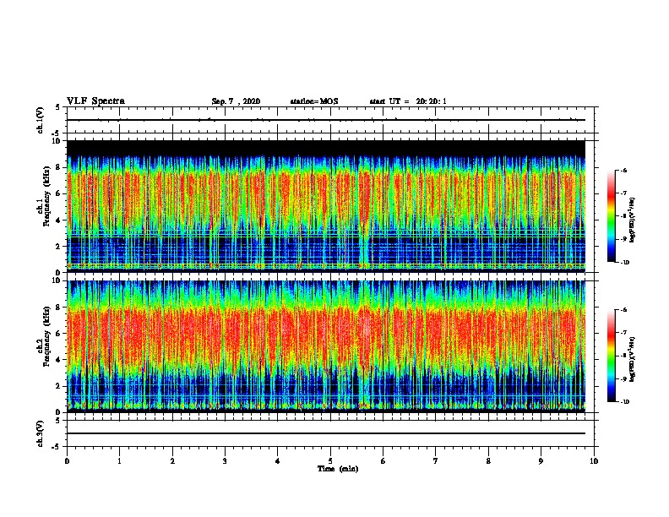Click the ch.1 log(PSD) colorbar label
The width and height of the screenshot is (669, 517).
click(633, 220)
